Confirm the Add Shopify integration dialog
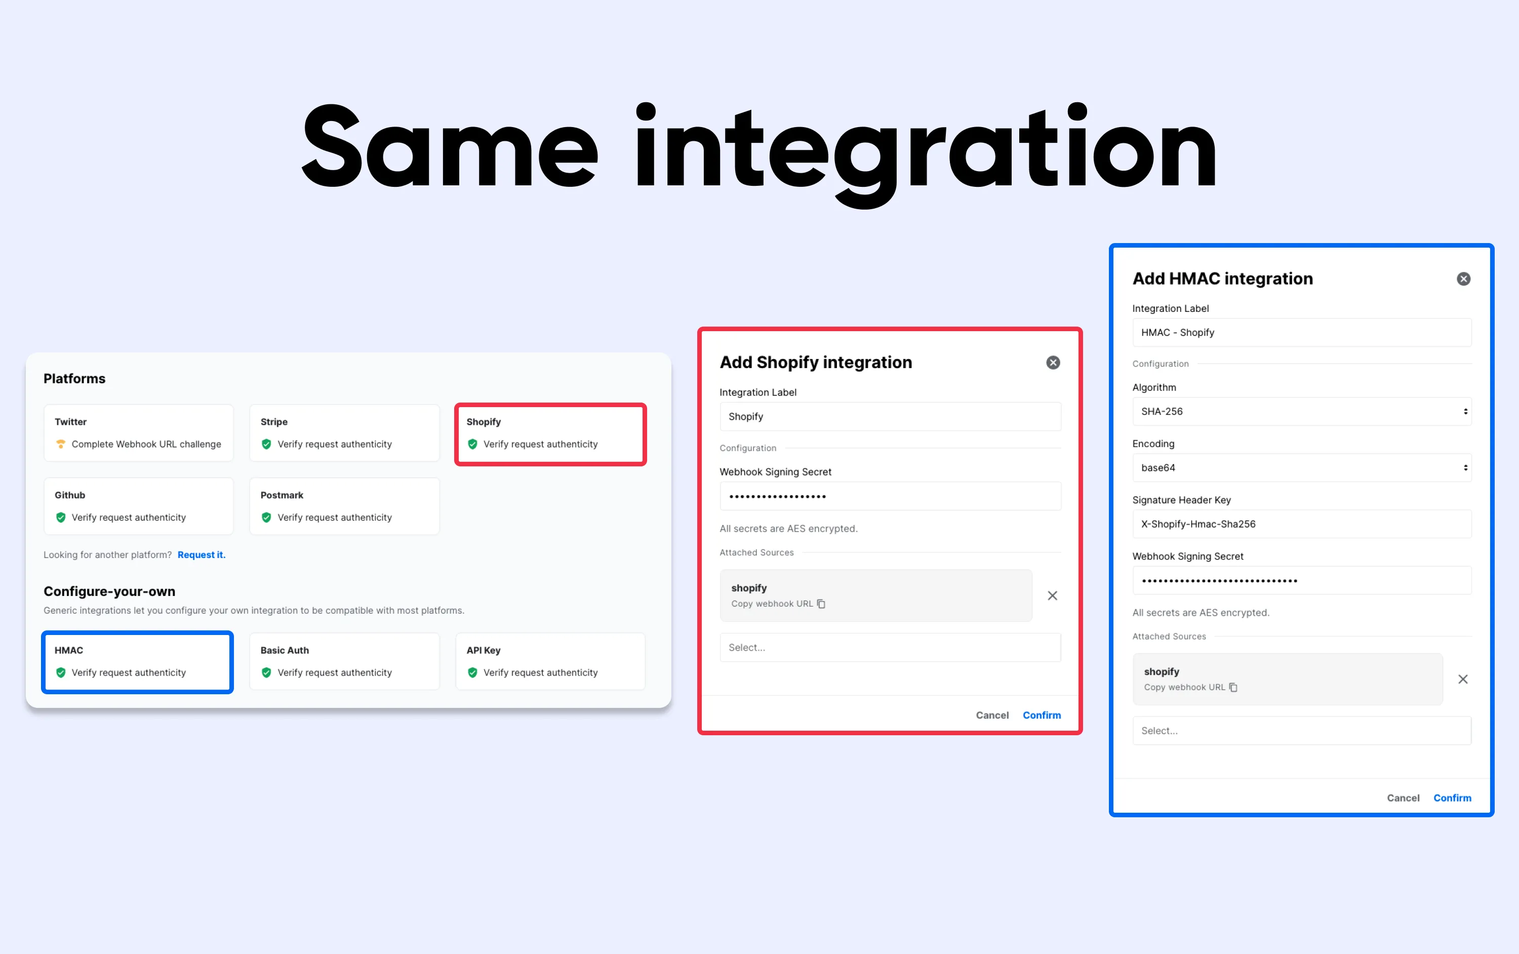The width and height of the screenshot is (1519, 954). [x=1042, y=715]
